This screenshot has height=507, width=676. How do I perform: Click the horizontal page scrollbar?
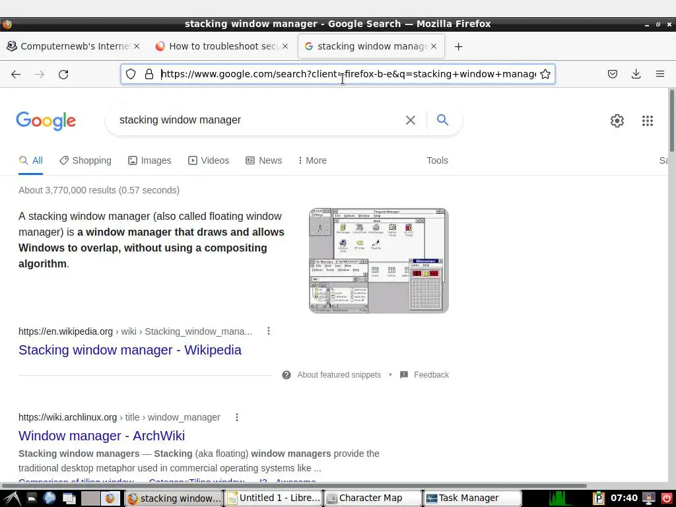coord(293,485)
